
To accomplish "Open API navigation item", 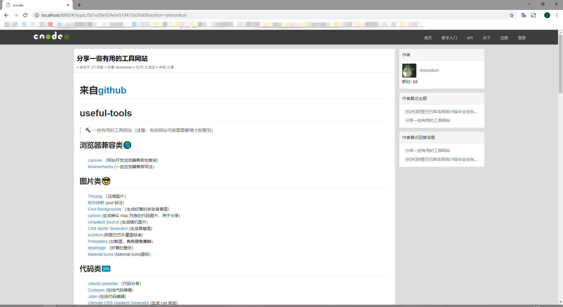I will tap(470, 38).
